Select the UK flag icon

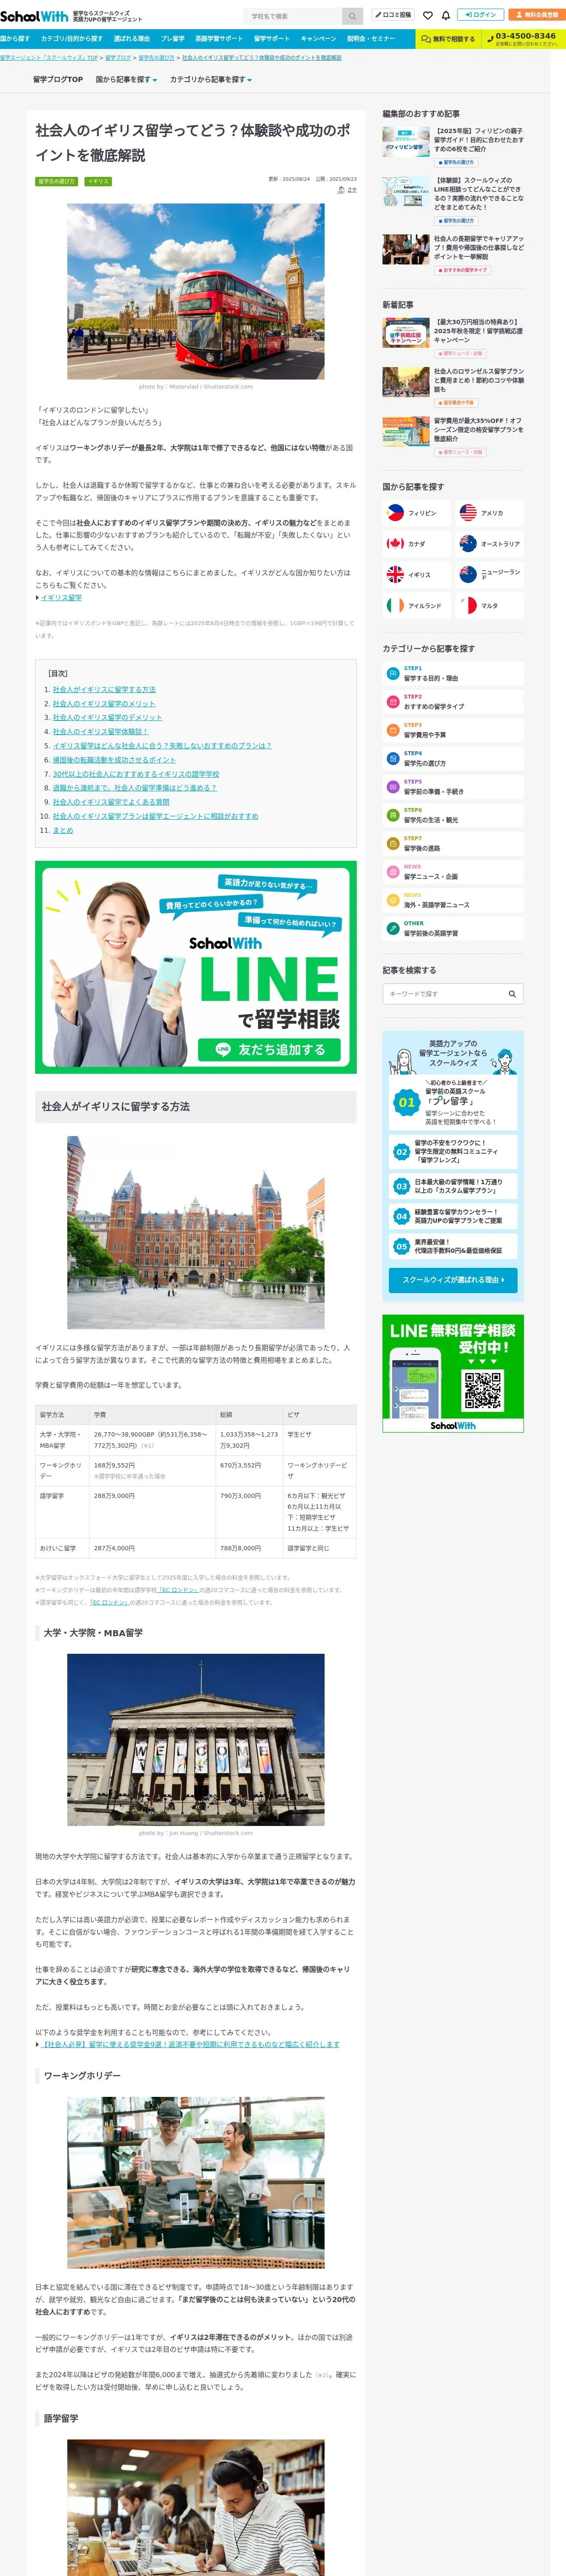395,575
